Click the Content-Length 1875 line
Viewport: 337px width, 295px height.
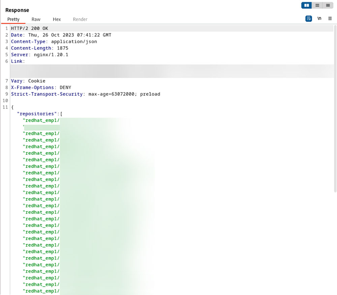39,48
